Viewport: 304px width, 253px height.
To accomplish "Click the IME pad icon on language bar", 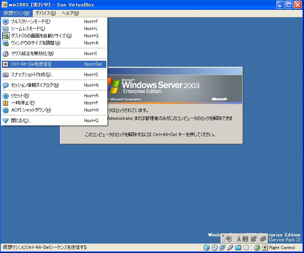I will coord(229,239).
